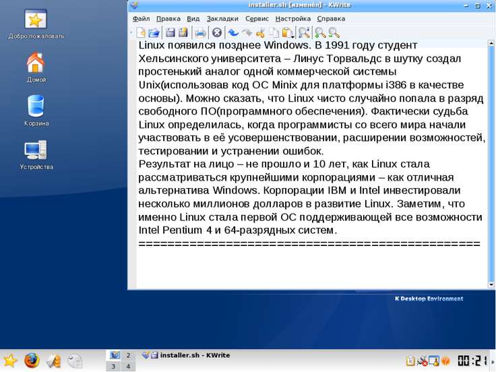Switch to virtual desktop 1
This screenshot has width=496, height=372.
tap(114, 355)
